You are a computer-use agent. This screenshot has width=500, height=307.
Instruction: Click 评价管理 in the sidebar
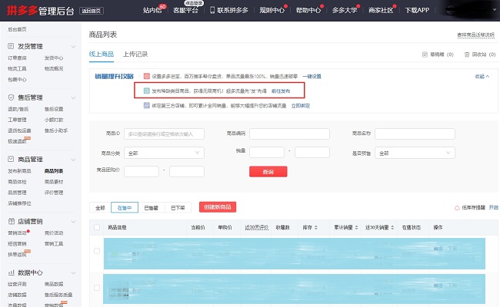click(x=54, y=193)
